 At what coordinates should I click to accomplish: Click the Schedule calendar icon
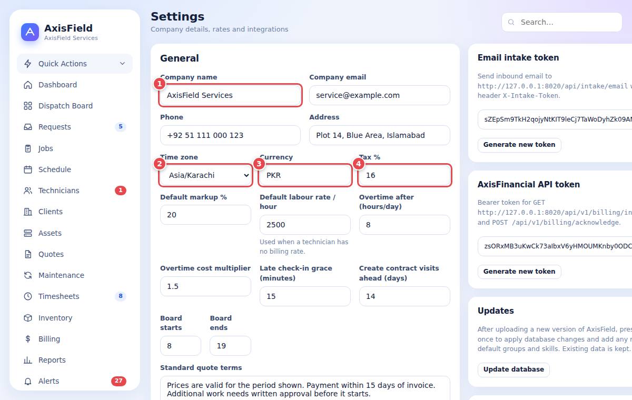coord(28,169)
